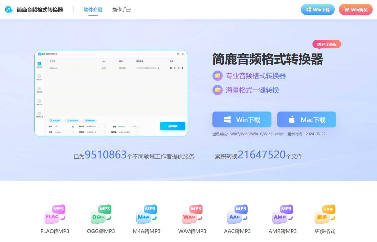This screenshot has width=377, height=242.
Task: Select the 软件介绍 navigation tab
Action: [x=93, y=10]
